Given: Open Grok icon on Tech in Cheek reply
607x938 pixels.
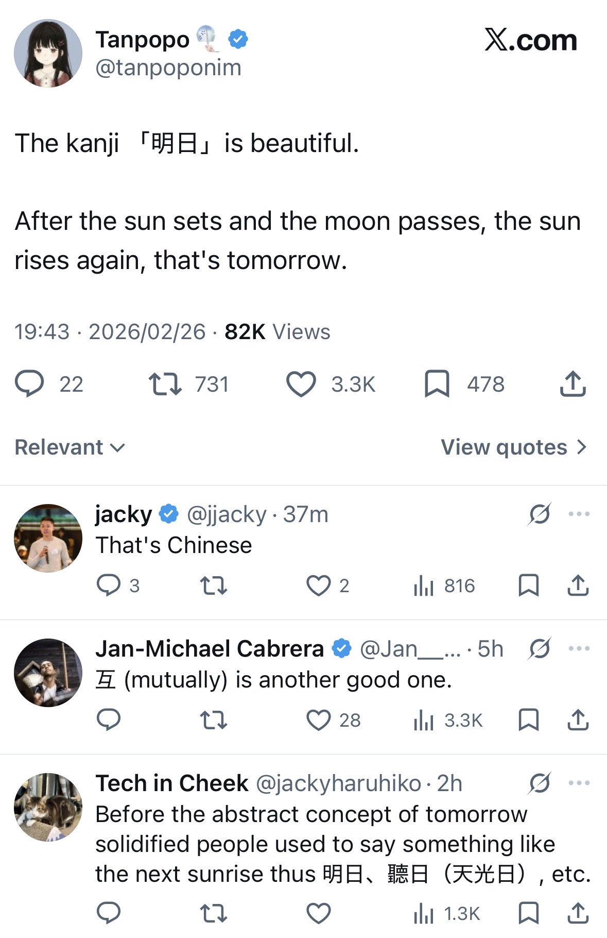Looking at the screenshot, I should 540,783.
